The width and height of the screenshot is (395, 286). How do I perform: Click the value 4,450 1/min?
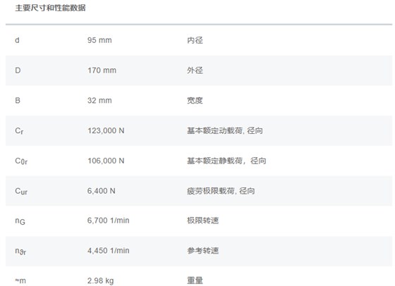pyautogui.click(x=109, y=251)
